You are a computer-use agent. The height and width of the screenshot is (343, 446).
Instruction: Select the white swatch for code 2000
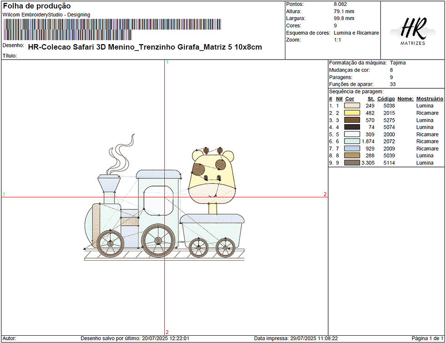[x=352, y=134]
